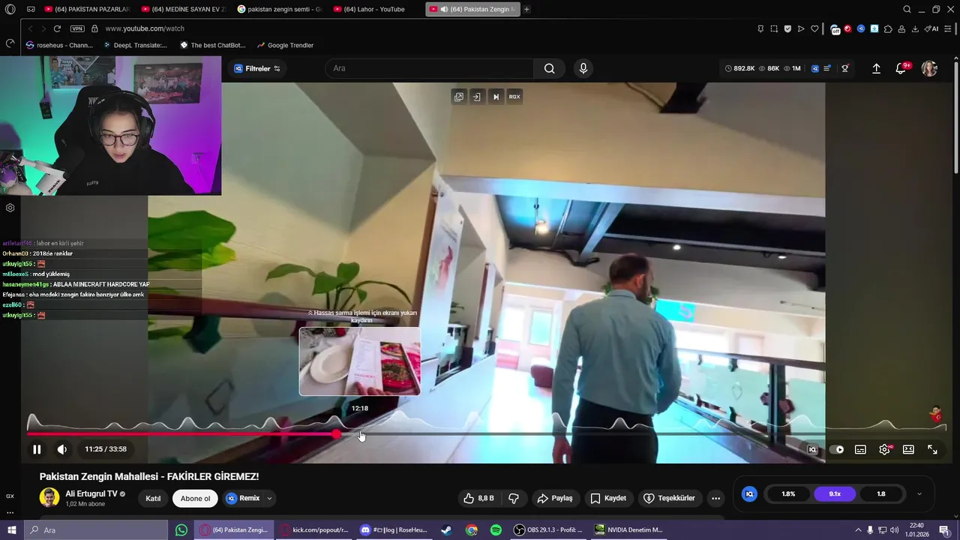Click the Ali Ertugrul TV channel avatar
This screenshot has height=540, width=960.
point(49,497)
